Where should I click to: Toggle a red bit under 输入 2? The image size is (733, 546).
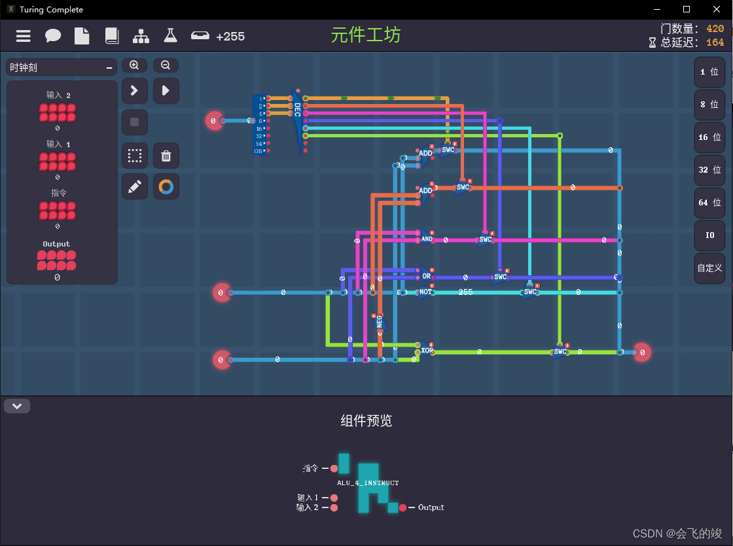[x=57, y=112]
